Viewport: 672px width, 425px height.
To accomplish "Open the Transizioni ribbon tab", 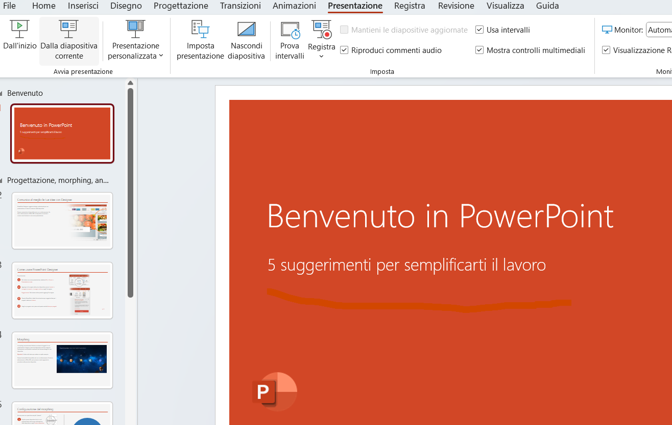I will click(240, 6).
